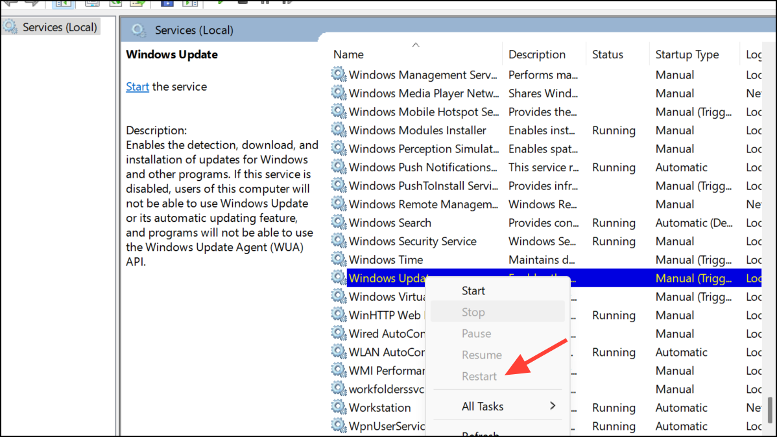The image size is (777, 437).
Task: Click gear icon beside Windows Remote Management
Action: (339, 204)
